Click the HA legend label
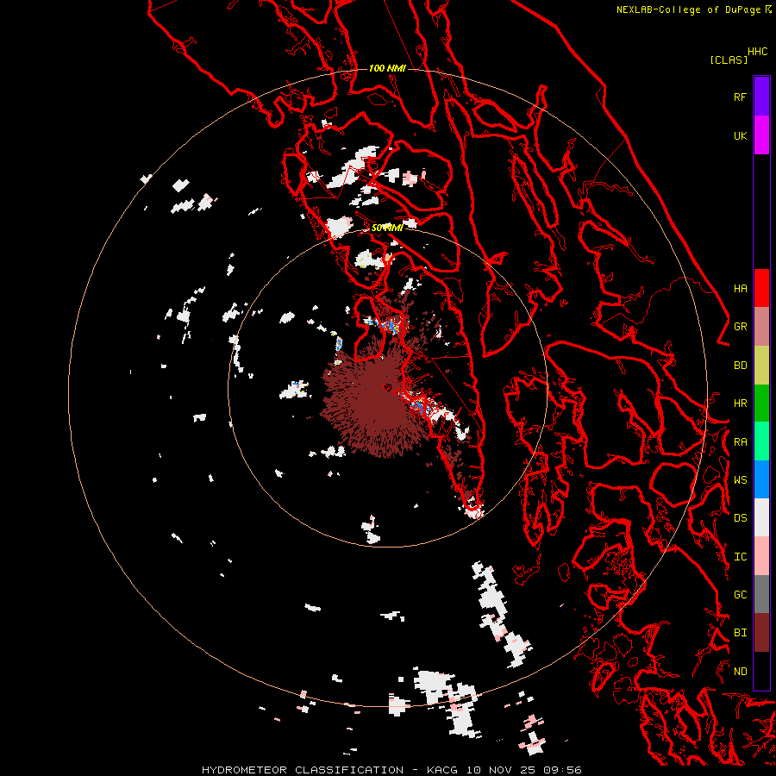This screenshot has height=776, width=776. point(740,288)
